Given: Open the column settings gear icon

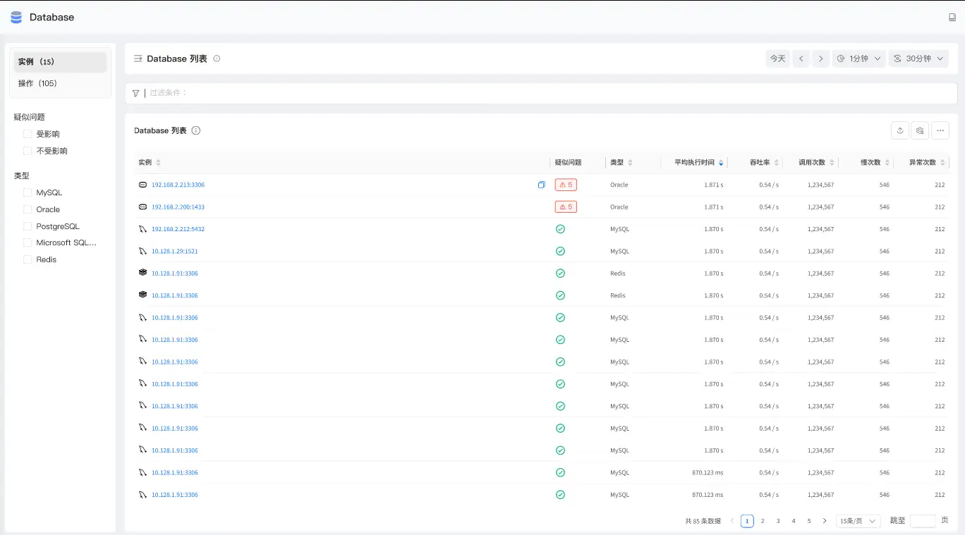Looking at the screenshot, I should pos(919,130).
